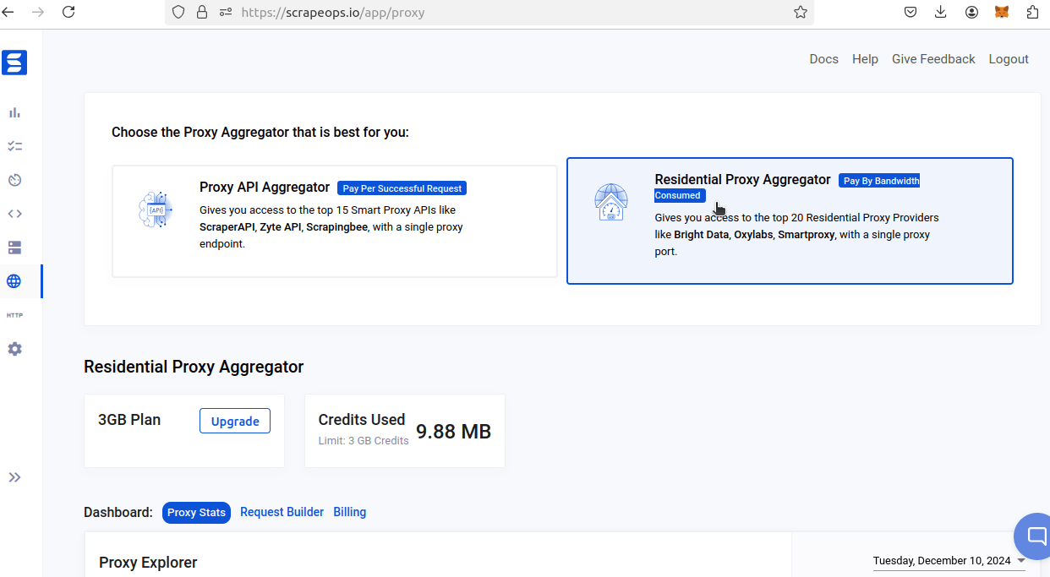The width and height of the screenshot is (1050, 577).
Task: Switch to the Billing tab
Action: click(350, 512)
